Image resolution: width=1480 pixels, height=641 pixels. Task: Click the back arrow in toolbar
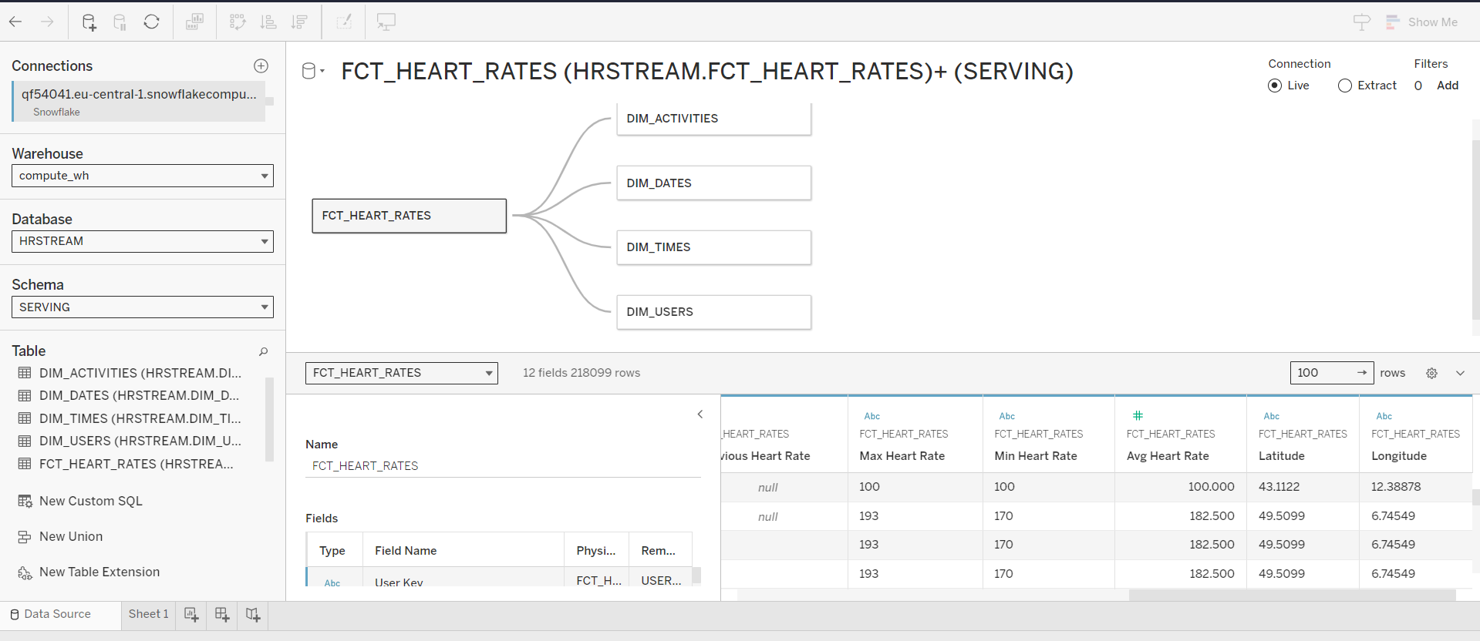click(15, 22)
